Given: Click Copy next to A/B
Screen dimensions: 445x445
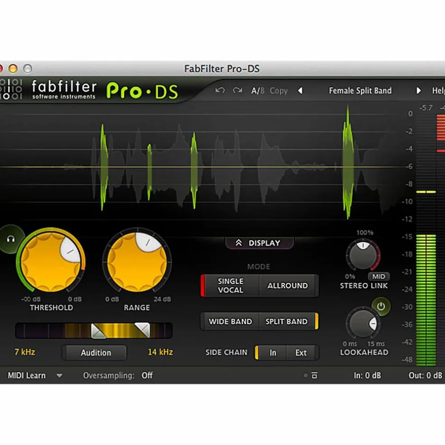Looking at the screenshot, I should (x=279, y=91).
